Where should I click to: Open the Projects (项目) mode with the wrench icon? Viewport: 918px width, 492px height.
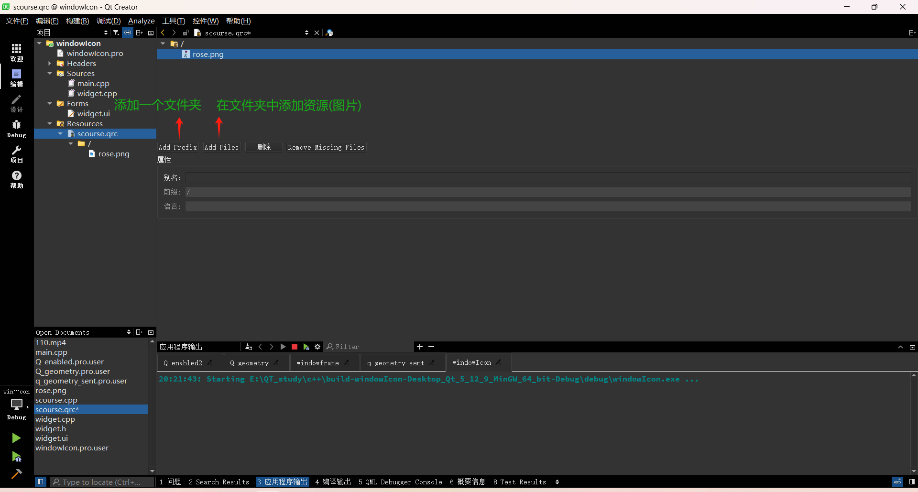point(17,154)
